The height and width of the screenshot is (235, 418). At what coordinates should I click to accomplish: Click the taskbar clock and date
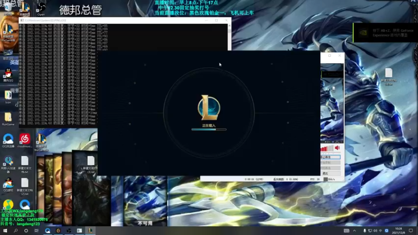click(x=399, y=231)
